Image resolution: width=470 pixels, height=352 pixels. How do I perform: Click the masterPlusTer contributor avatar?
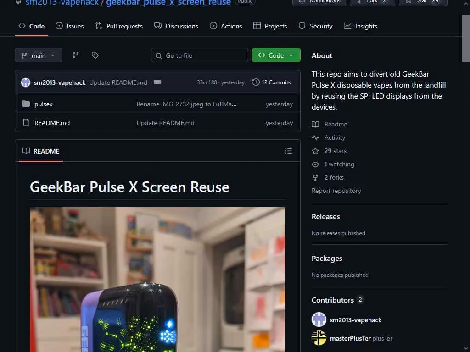point(319,338)
